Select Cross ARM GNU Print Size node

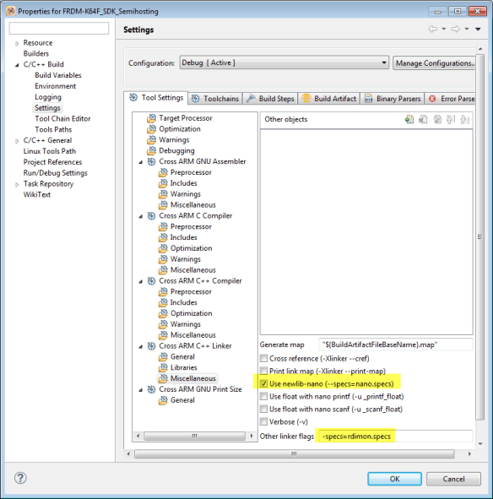coord(200,389)
